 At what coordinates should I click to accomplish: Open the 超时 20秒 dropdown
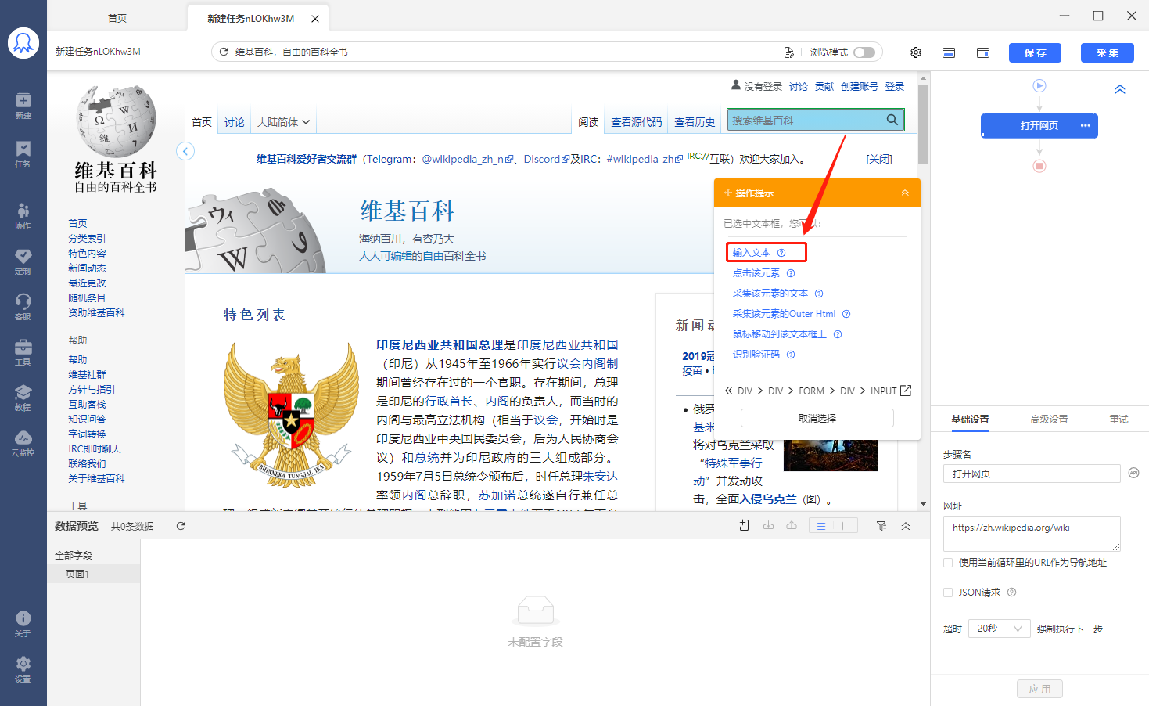[x=1000, y=629]
